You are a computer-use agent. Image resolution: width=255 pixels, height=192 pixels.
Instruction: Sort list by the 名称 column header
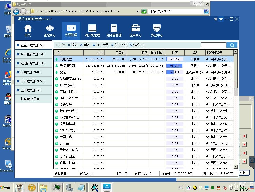tap(68, 53)
